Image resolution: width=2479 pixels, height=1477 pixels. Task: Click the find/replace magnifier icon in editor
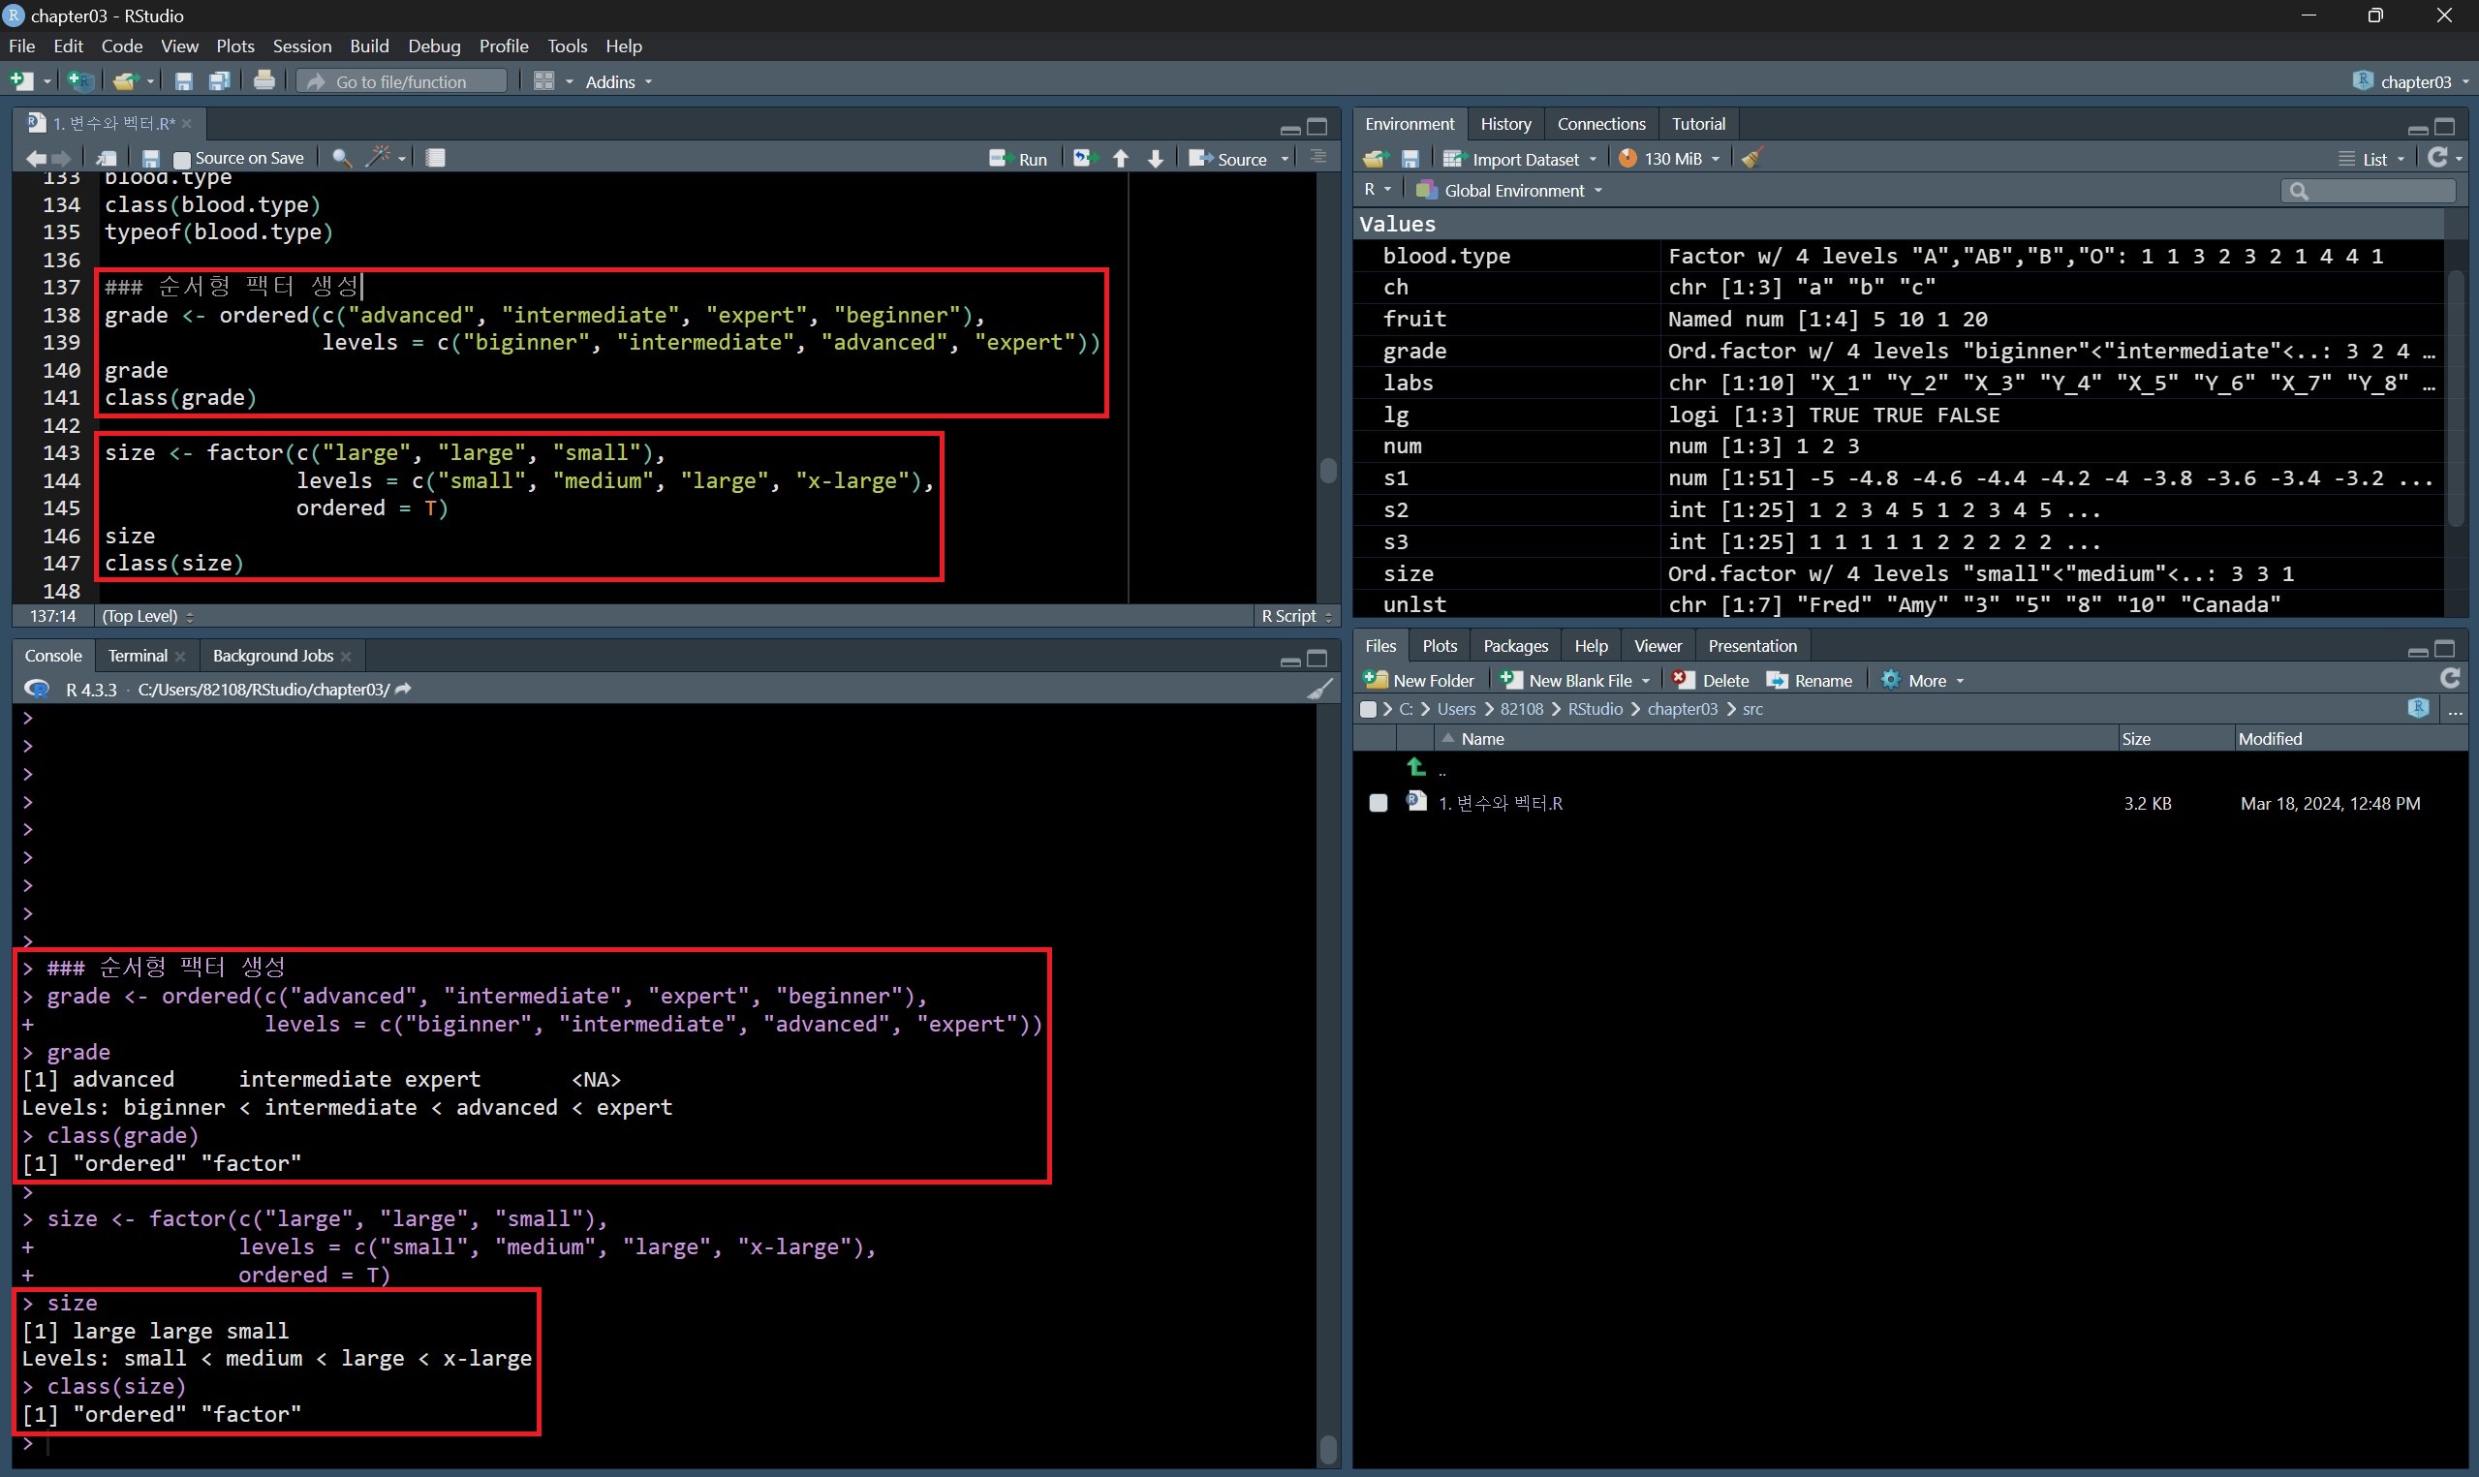tap(341, 157)
